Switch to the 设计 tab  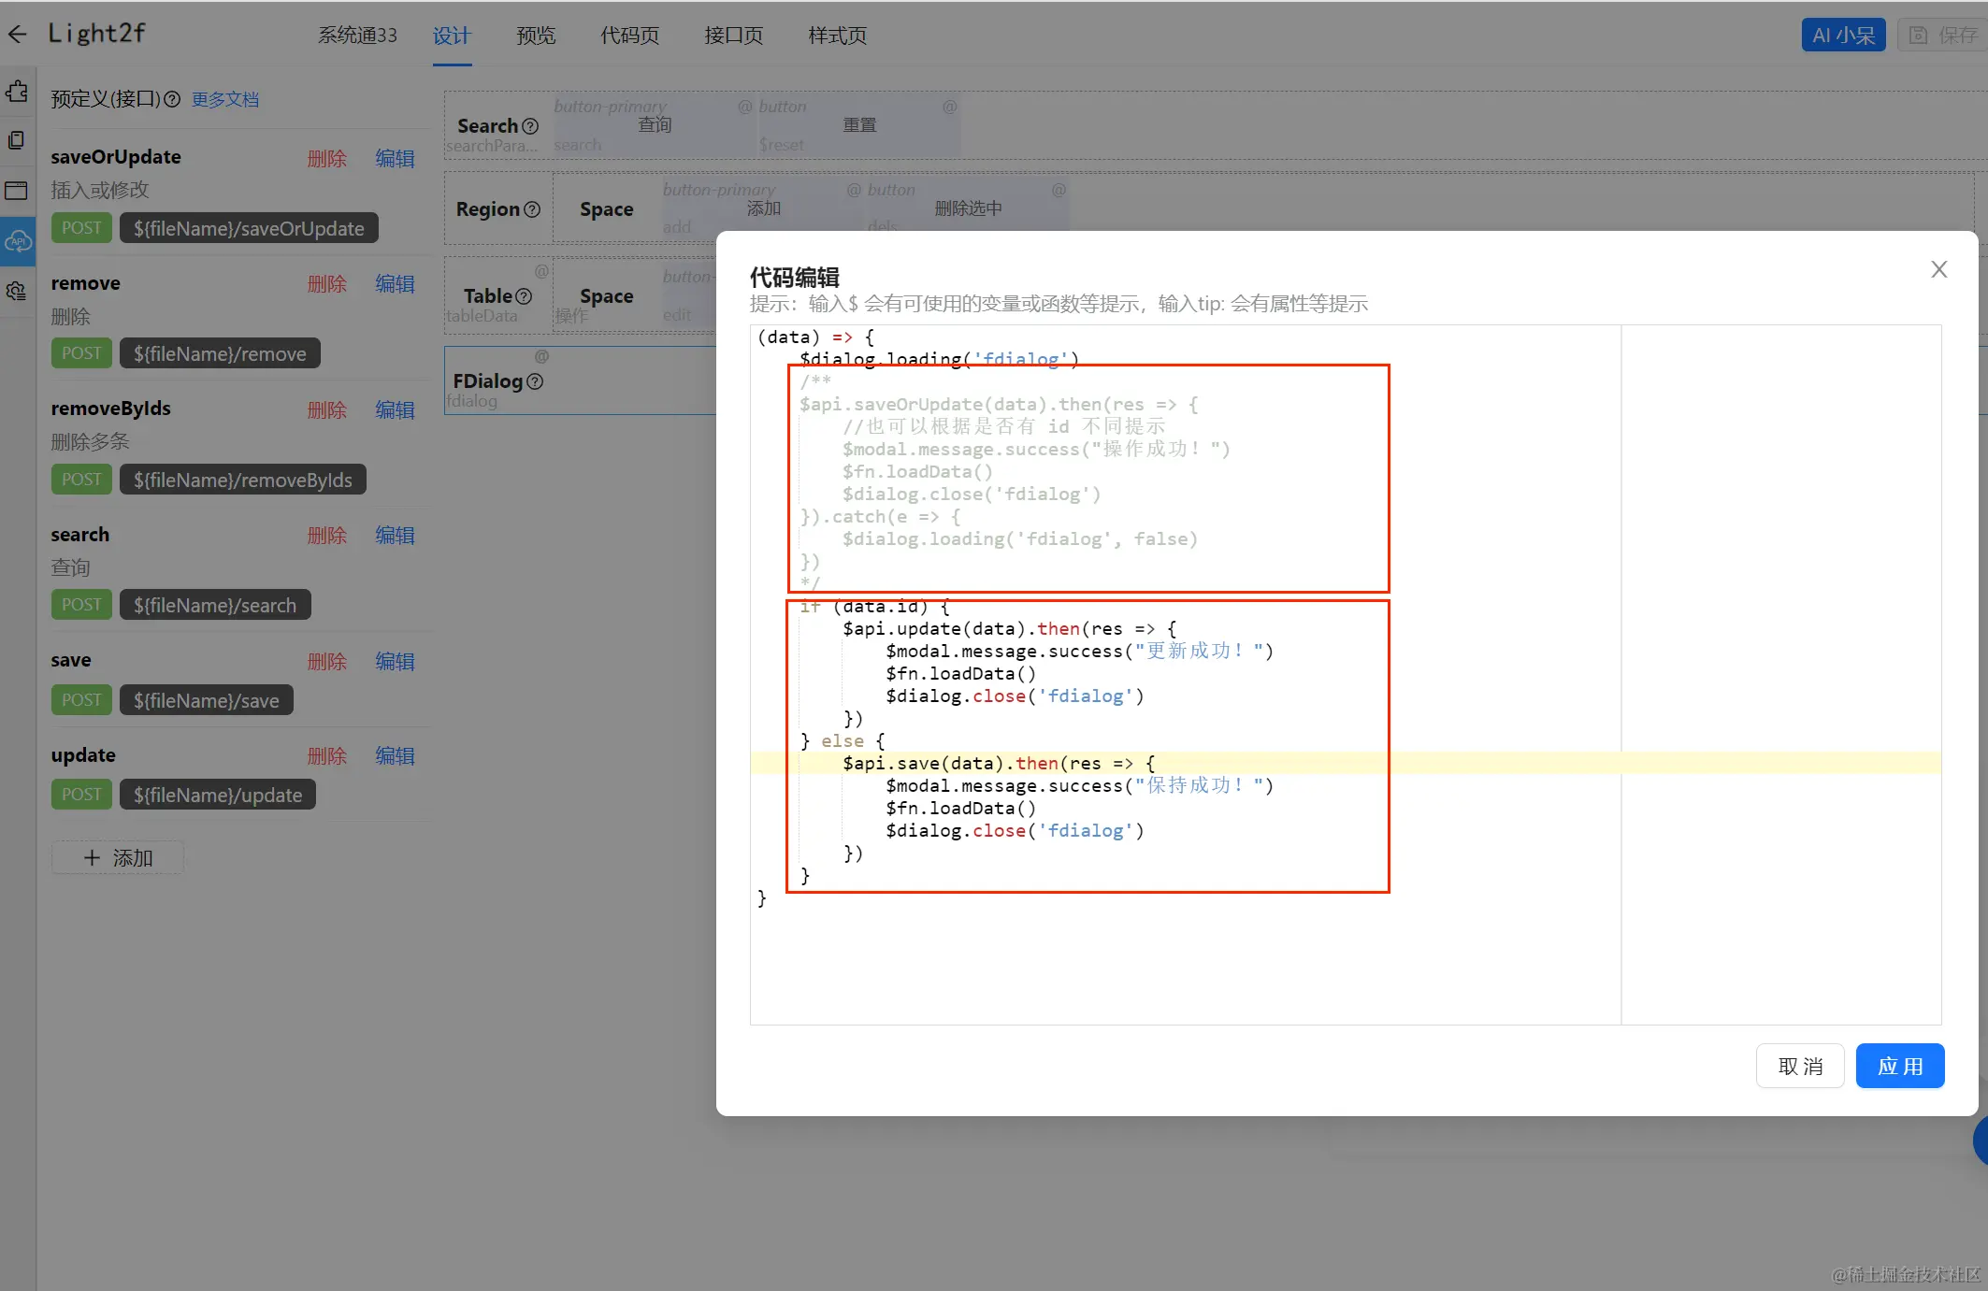452,36
